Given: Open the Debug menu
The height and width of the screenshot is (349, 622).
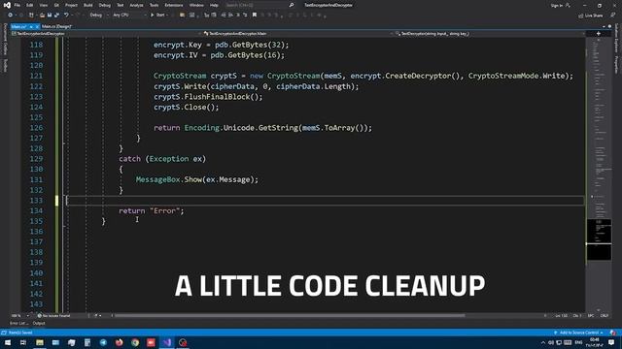Looking at the screenshot, I should point(105,5).
